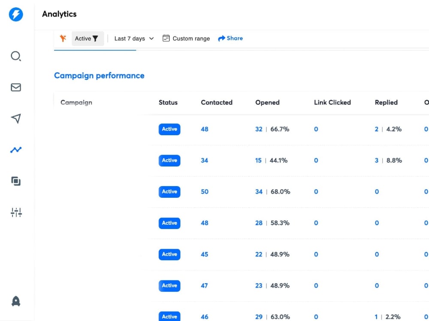Select the analytics line chart icon
Viewport: 429px width, 321px height.
coord(16,149)
